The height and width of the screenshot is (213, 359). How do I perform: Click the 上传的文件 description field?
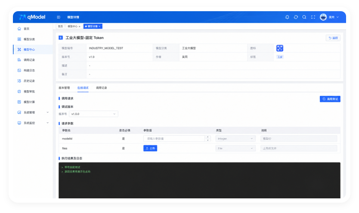pyautogui.click(x=299, y=148)
